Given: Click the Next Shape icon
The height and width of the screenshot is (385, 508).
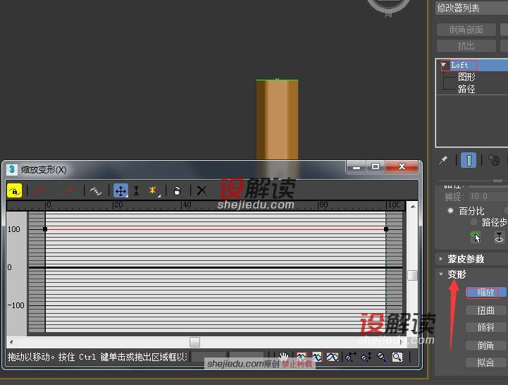Looking at the screenshot, I should (x=500, y=237).
